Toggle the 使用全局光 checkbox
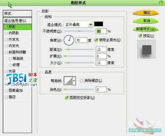This screenshot has height=136, width=165. coord(96,40)
